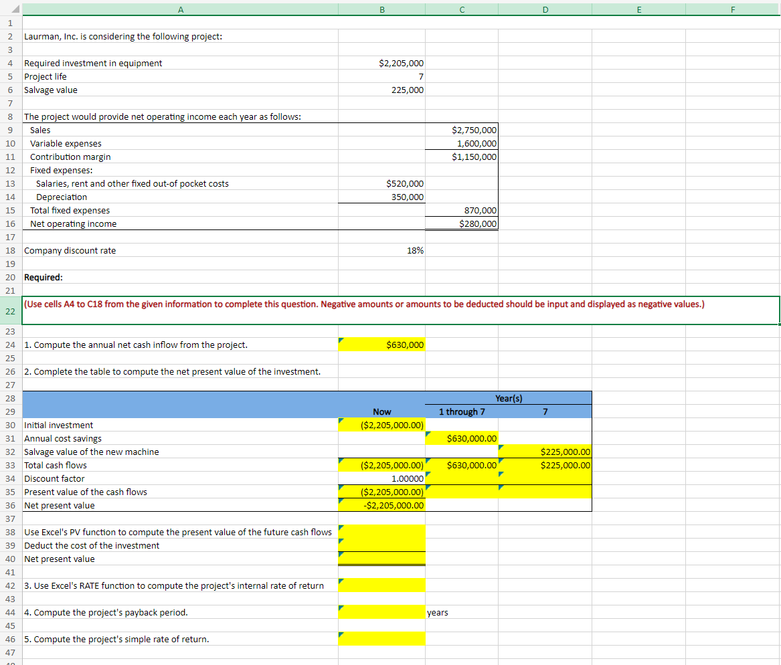Select the 'Required:' label cell
781x665 pixels.
[180, 277]
